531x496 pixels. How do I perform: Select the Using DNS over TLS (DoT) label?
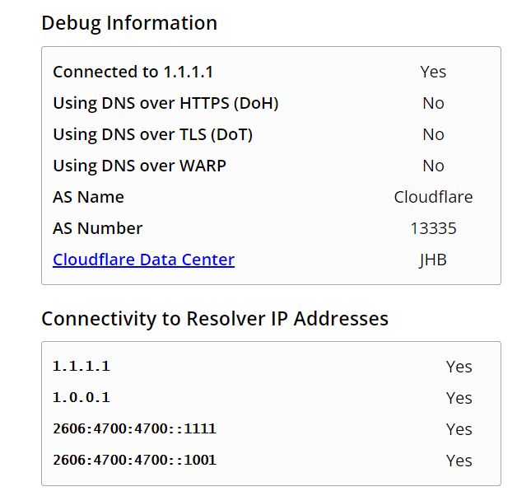(153, 134)
